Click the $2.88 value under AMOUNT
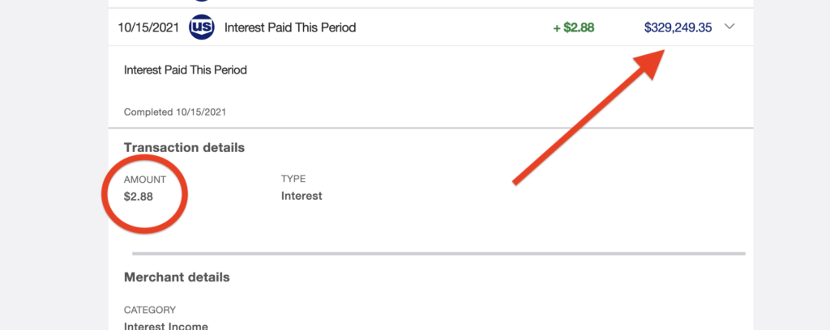Image resolution: width=830 pixels, height=330 pixels. pyautogui.click(x=139, y=196)
